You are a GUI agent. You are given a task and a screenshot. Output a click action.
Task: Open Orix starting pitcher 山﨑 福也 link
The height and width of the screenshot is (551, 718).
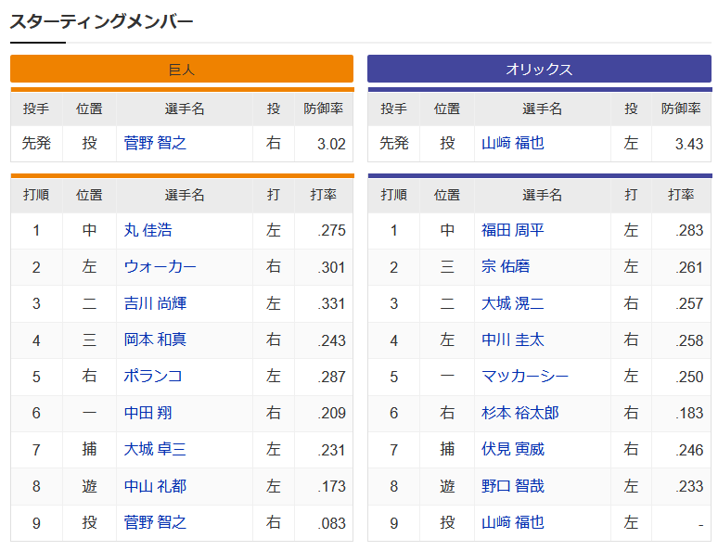coord(513,144)
